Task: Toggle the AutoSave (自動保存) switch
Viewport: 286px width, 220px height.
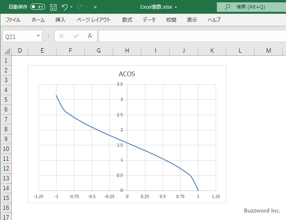Action: [x=38, y=7]
